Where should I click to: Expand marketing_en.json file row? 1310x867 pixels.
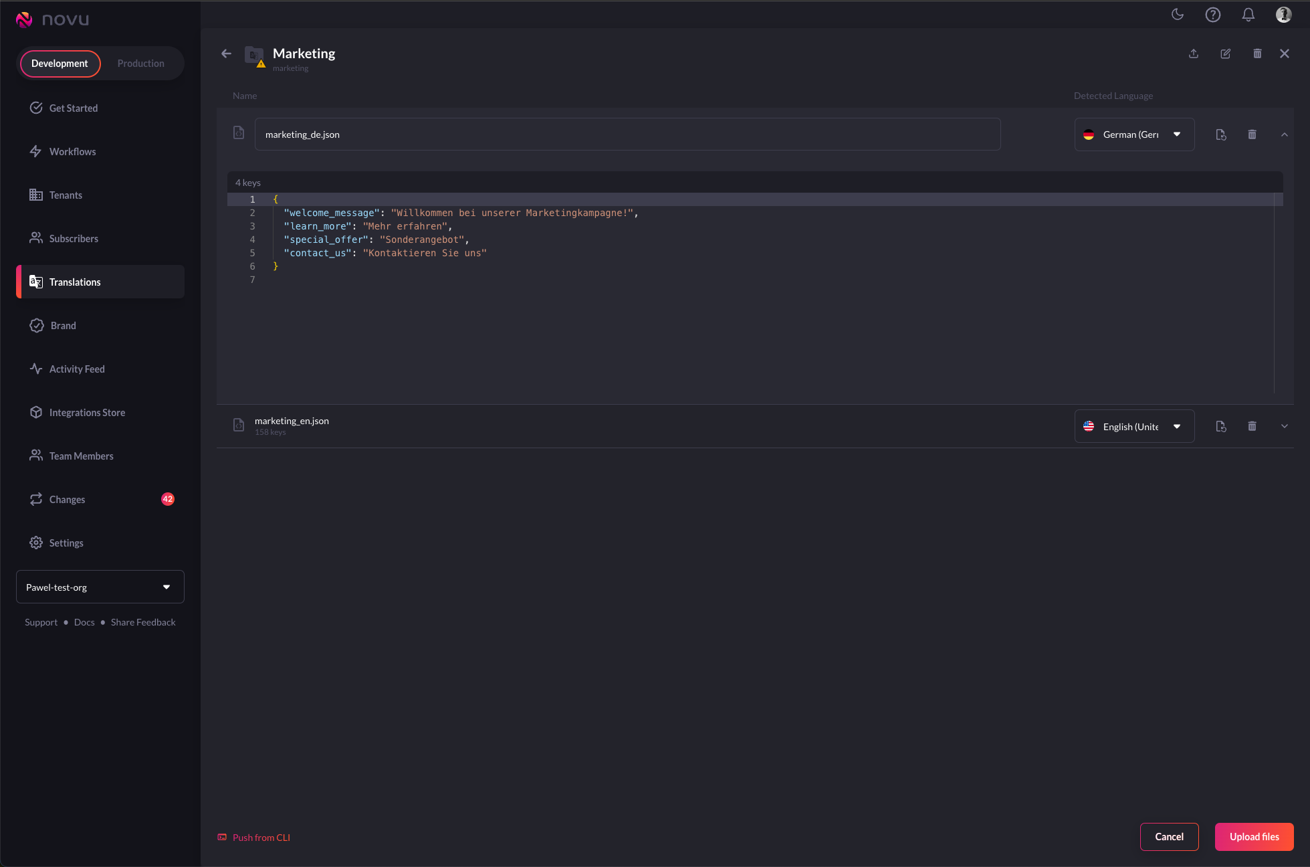click(x=1284, y=426)
